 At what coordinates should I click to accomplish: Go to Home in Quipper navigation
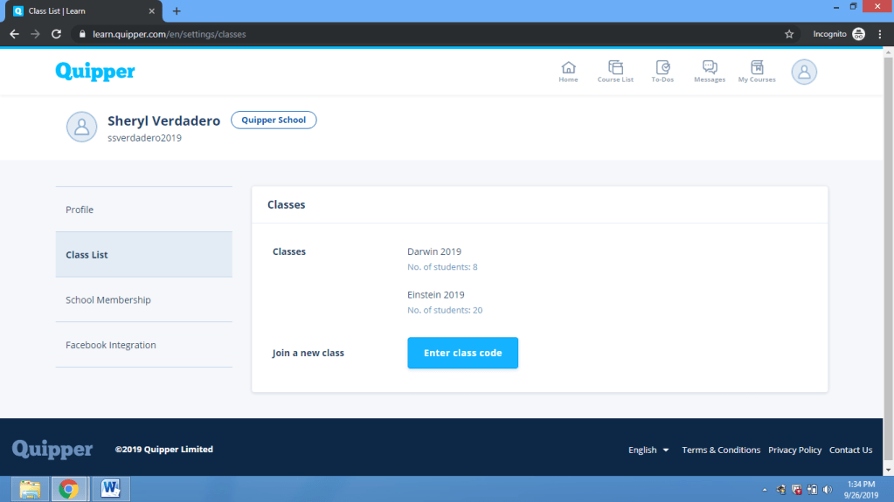tap(568, 72)
